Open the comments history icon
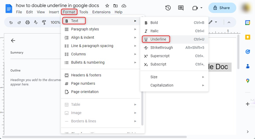 (x=181, y=8)
